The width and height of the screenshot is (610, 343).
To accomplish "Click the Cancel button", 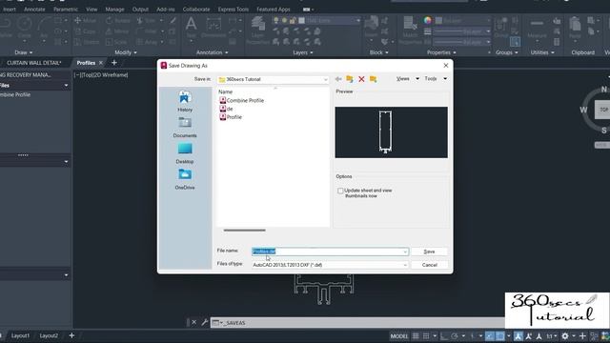I will point(429,265).
